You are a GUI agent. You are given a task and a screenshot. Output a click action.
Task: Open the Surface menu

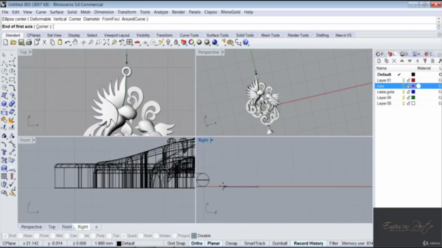[57, 12]
